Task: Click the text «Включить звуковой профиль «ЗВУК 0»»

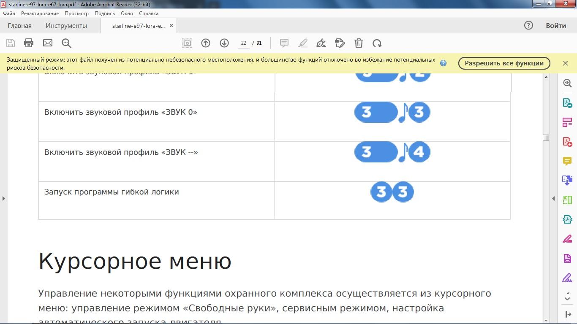Action: point(121,112)
